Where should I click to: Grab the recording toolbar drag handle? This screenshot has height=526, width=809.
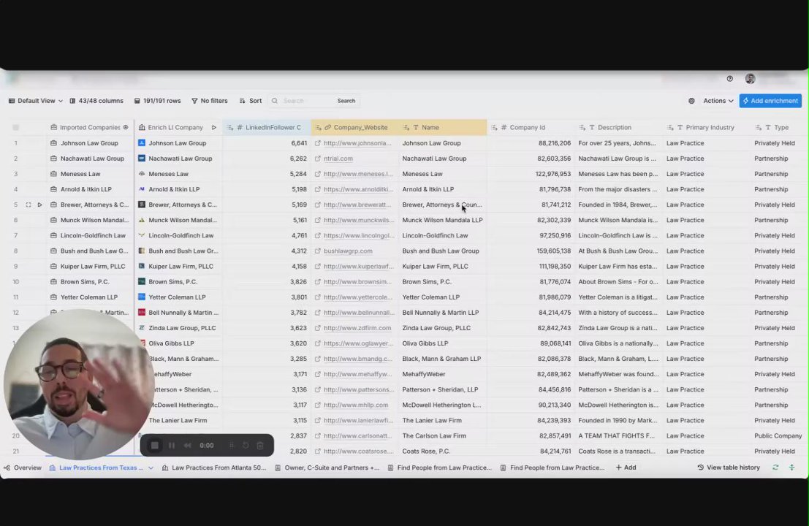tap(231, 446)
